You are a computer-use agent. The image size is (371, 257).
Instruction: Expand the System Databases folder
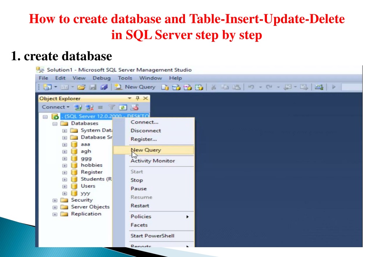click(65, 131)
